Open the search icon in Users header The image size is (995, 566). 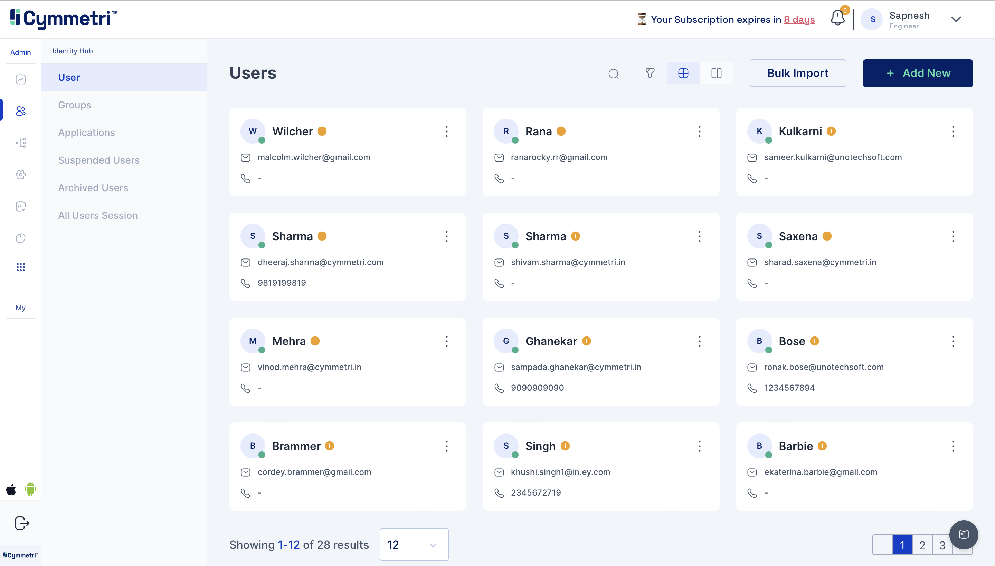tap(613, 74)
